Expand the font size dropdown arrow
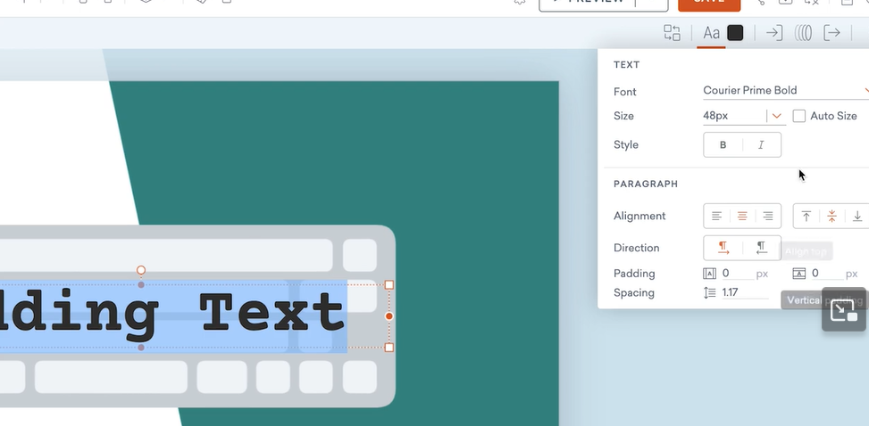Viewport: 869px width, 426px height. pos(777,116)
